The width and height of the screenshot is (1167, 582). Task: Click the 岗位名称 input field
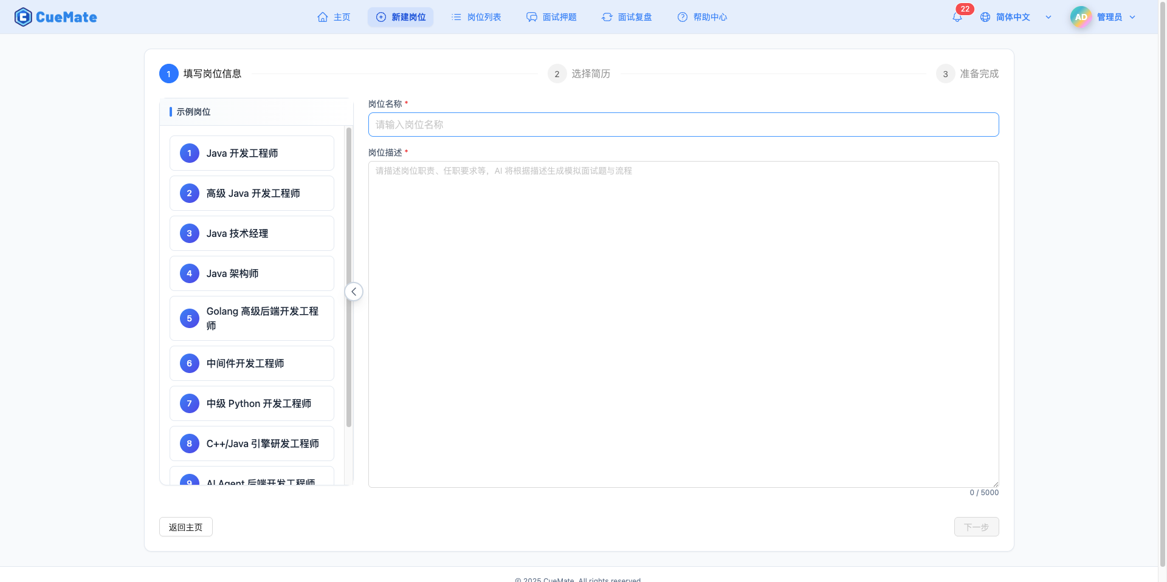coord(683,125)
